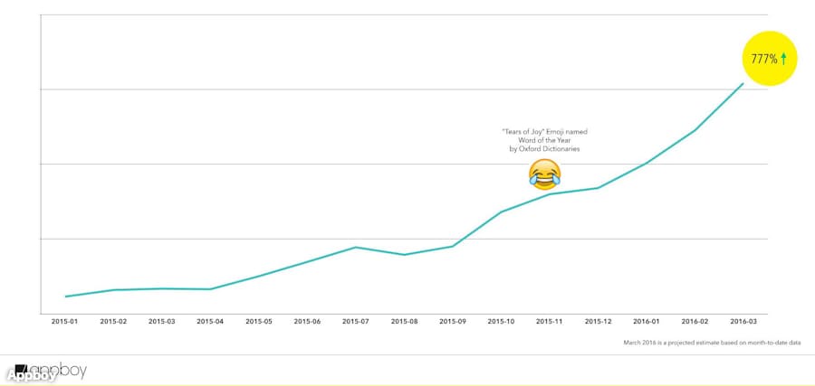815x386 pixels.
Task: Click the 2015-07 axis label
Action: pos(356,321)
